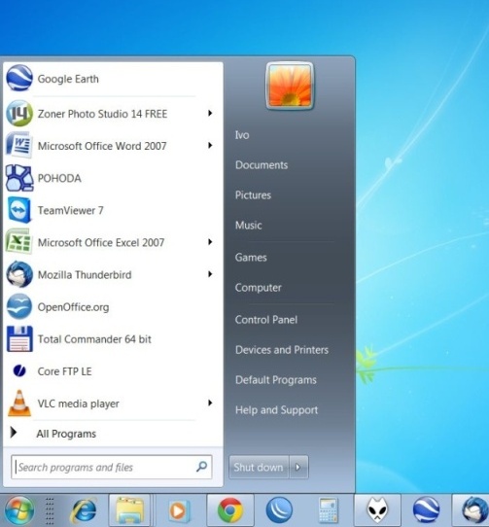The width and height of the screenshot is (489, 527).
Task: Expand Mozilla Thunderbird jump list arrow
Action: point(210,274)
